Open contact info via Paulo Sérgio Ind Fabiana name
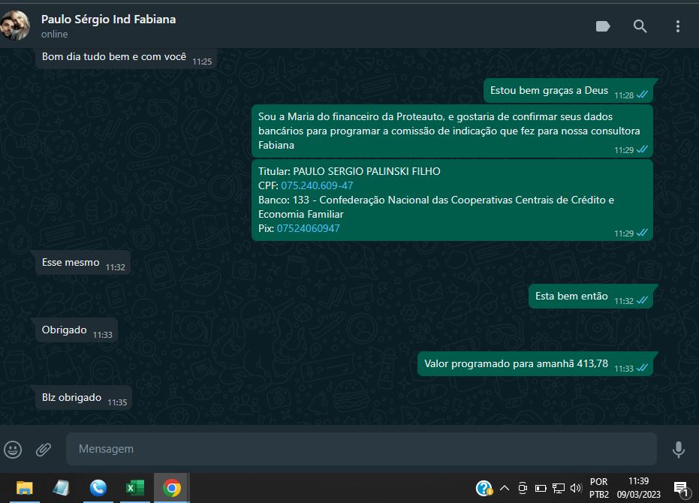Viewport: 699px width, 503px height. point(108,20)
